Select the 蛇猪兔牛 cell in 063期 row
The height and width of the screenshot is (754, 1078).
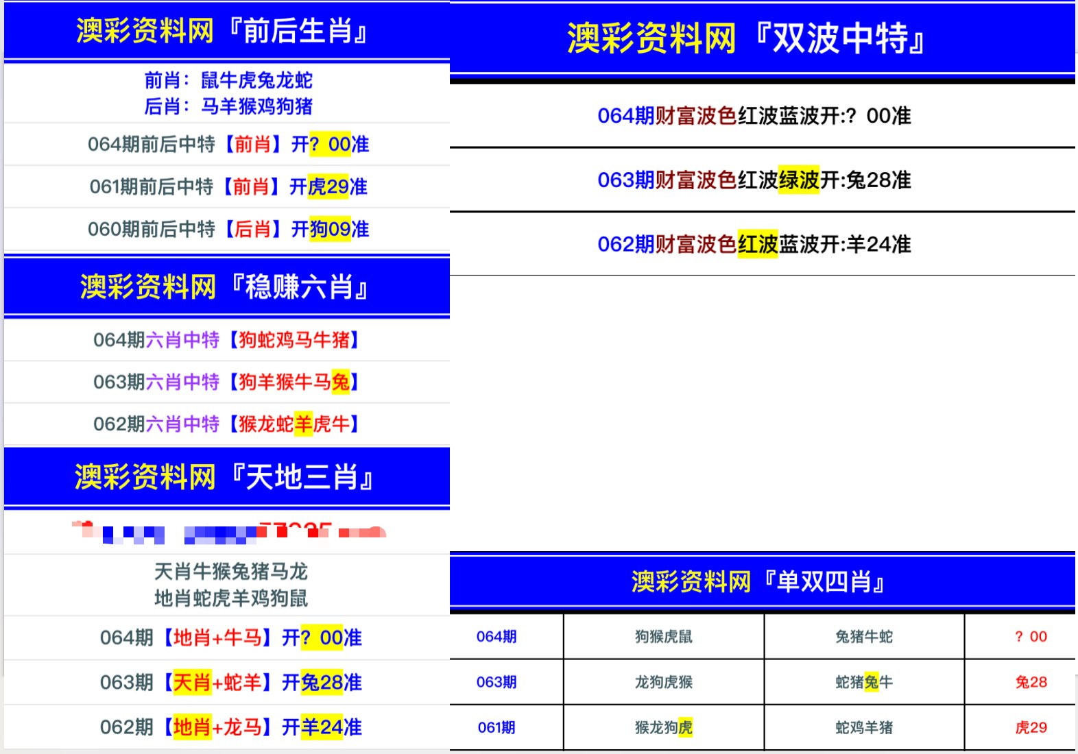864,682
